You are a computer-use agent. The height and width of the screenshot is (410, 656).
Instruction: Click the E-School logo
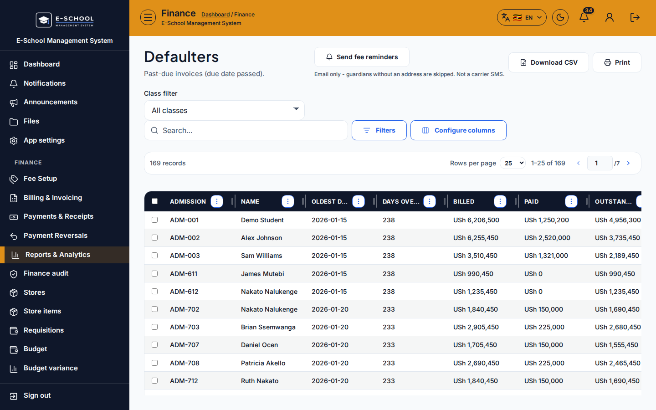pyautogui.click(x=65, y=20)
